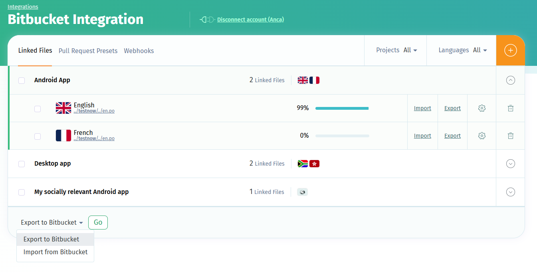
Task: Click the UK flag beside English
Action: pos(63,108)
